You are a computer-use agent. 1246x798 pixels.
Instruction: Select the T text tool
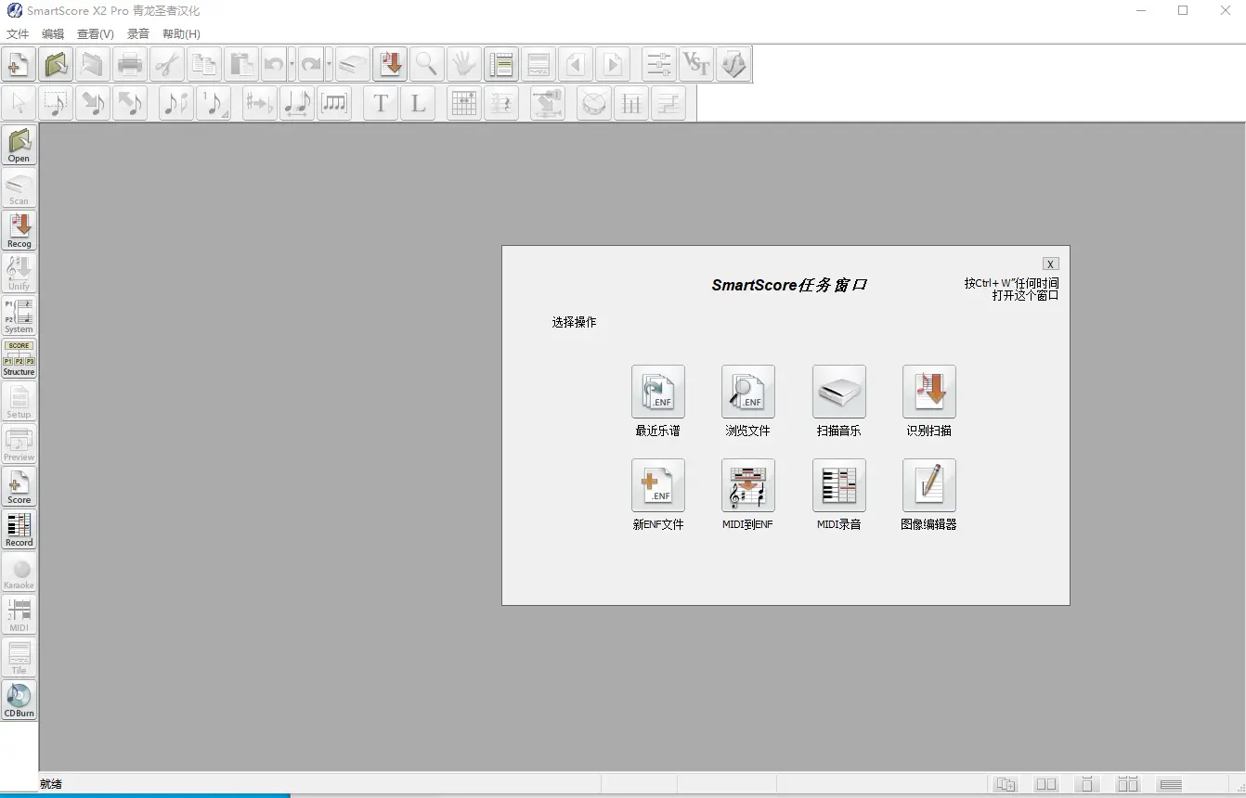click(x=381, y=104)
